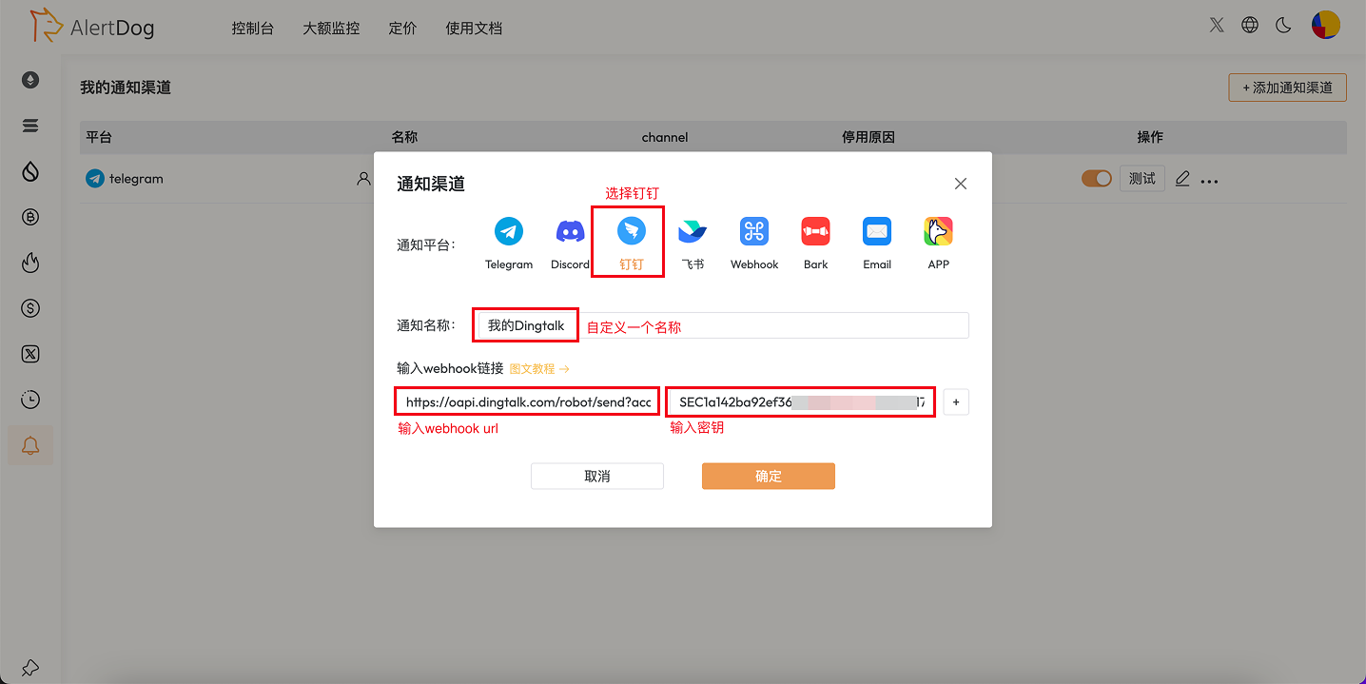Click the telegram row name text
Image resolution: width=1366 pixels, height=684 pixels.
(136, 179)
